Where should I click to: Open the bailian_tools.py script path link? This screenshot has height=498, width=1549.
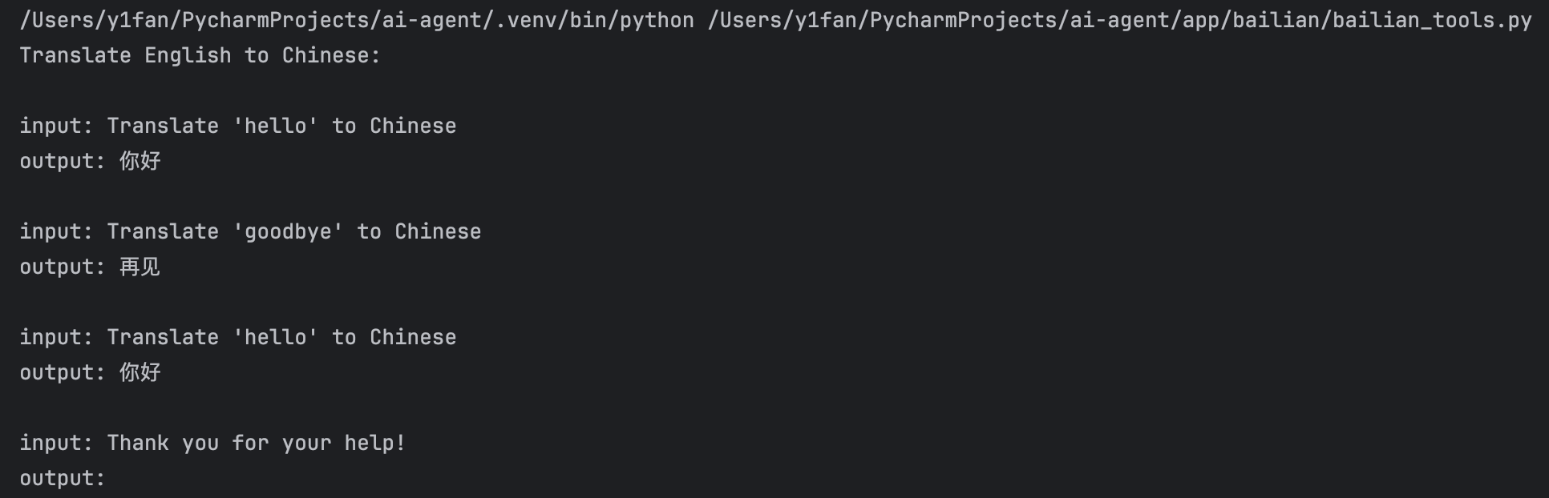[1119, 20]
